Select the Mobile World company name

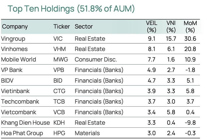tap(19, 60)
